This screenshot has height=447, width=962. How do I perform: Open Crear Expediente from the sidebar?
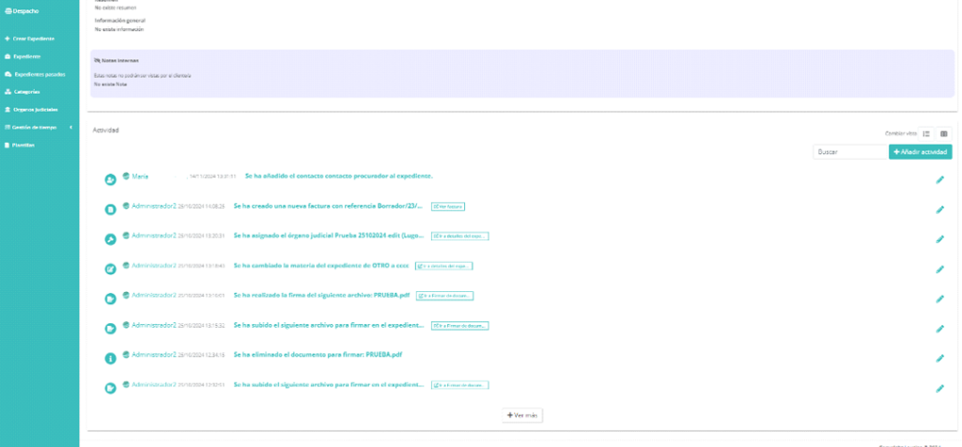(34, 39)
